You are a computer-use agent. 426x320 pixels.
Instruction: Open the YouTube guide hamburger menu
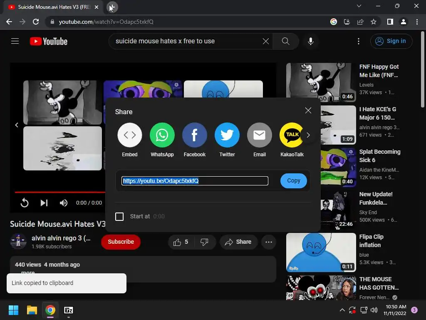click(x=15, y=41)
